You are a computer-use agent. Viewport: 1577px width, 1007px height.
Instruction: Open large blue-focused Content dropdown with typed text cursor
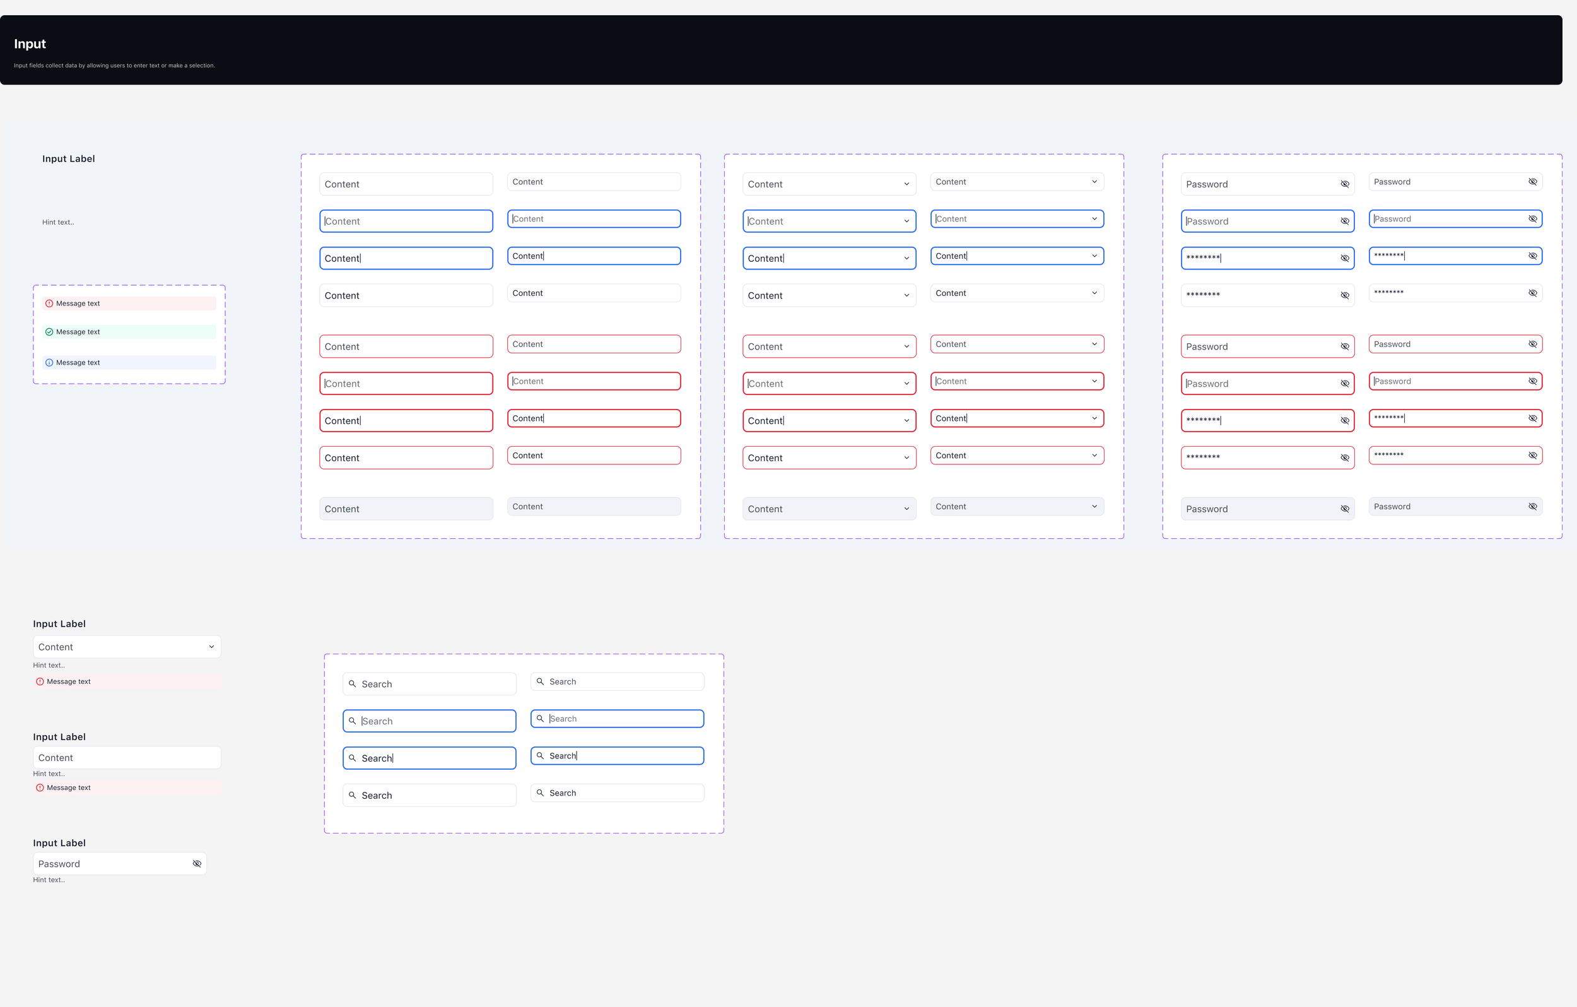906,259
